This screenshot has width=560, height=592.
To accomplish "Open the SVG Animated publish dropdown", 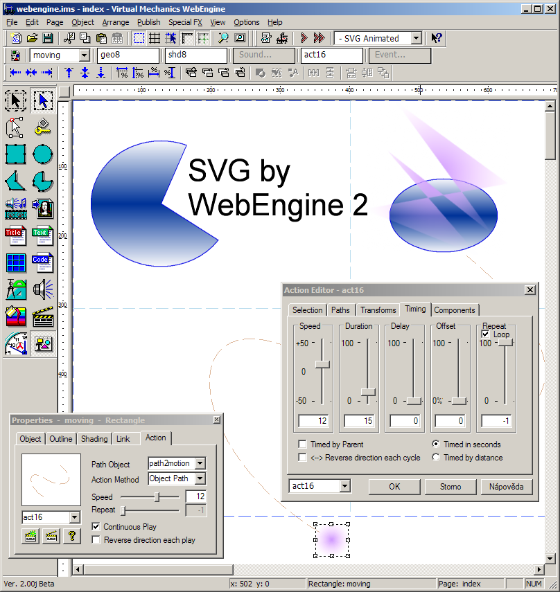I will [x=416, y=38].
